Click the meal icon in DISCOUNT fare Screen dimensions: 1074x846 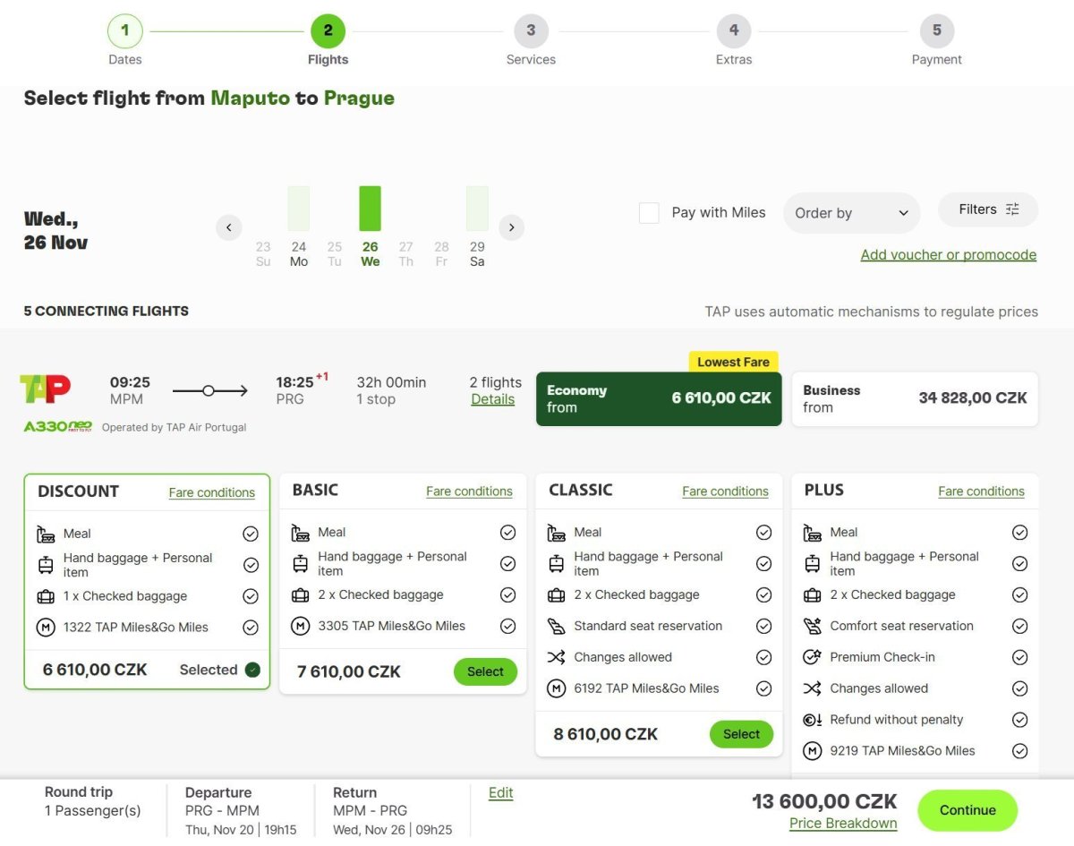46,534
